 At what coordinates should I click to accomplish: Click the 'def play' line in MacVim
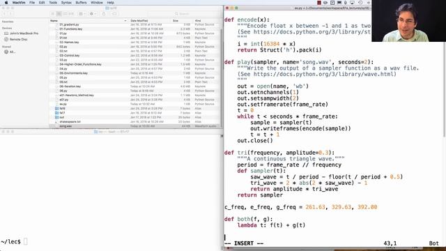click(299, 62)
